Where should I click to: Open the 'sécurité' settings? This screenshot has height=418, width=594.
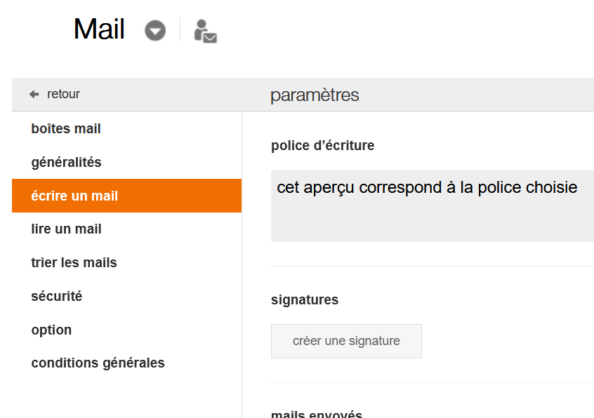pyautogui.click(x=56, y=296)
